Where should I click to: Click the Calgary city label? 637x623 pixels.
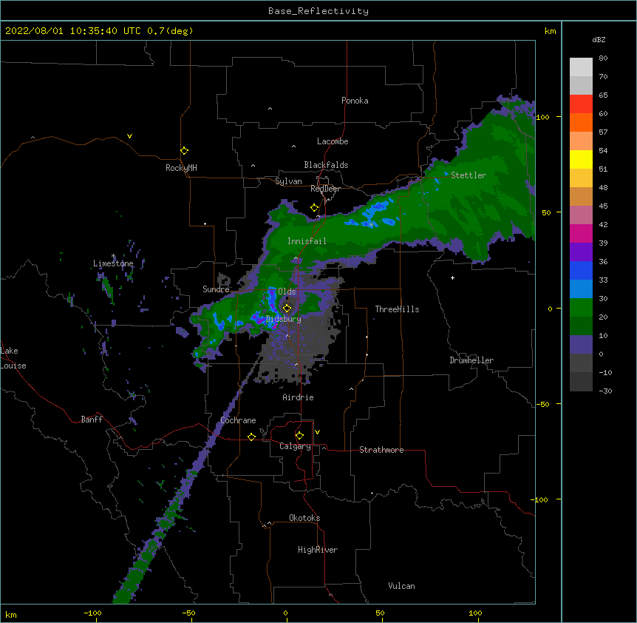click(x=295, y=446)
